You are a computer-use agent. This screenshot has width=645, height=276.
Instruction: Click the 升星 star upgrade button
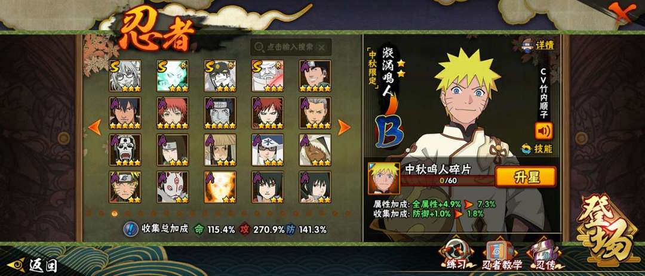pyautogui.click(x=526, y=177)
